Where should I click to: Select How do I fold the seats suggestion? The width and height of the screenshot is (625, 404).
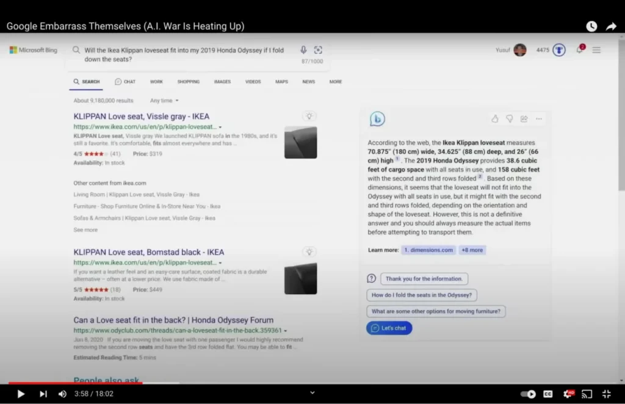pyautogui.click(x=421, y=295)
